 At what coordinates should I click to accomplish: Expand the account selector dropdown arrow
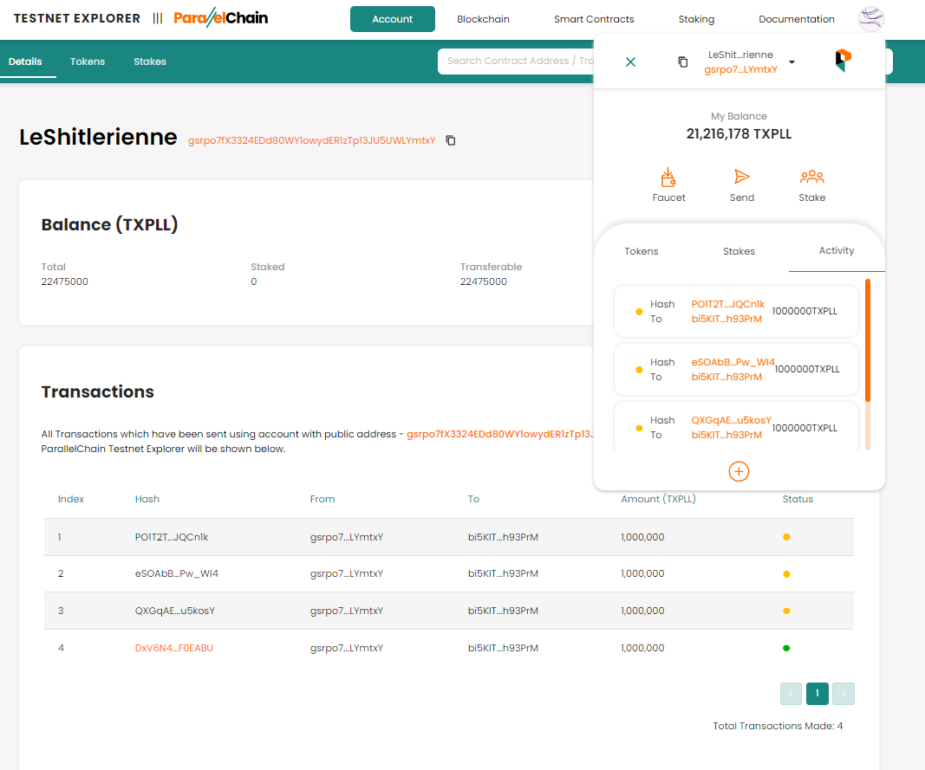(791, 61)
